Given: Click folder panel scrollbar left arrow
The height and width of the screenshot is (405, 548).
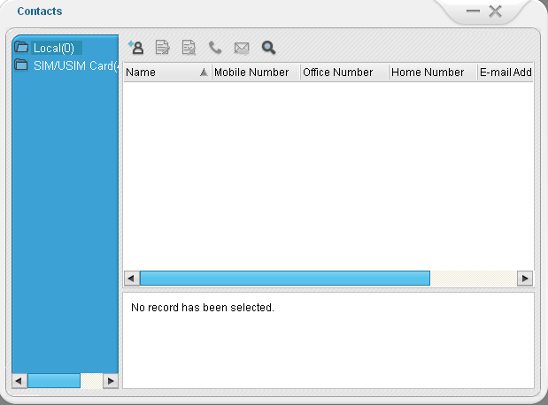Looking at the screenshot, I should (19, 381).
